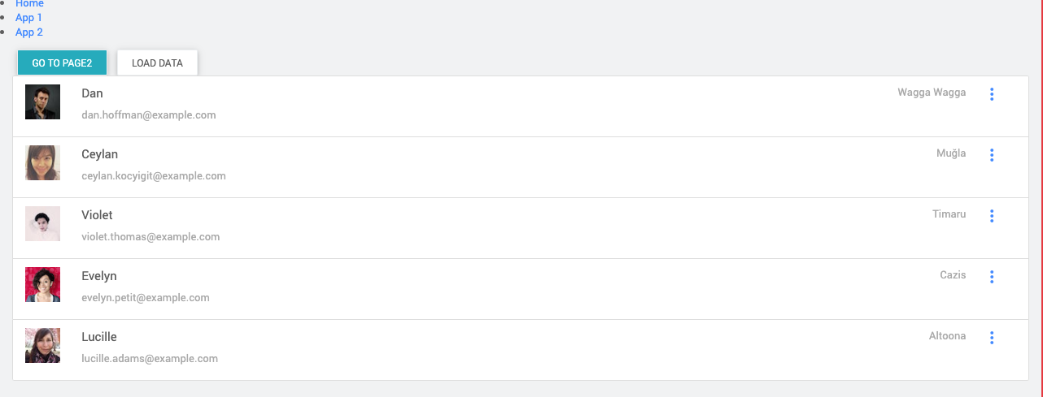Open the App 1 link
The width and height of the screenshot is (1043, 397).
coord(29,18)
